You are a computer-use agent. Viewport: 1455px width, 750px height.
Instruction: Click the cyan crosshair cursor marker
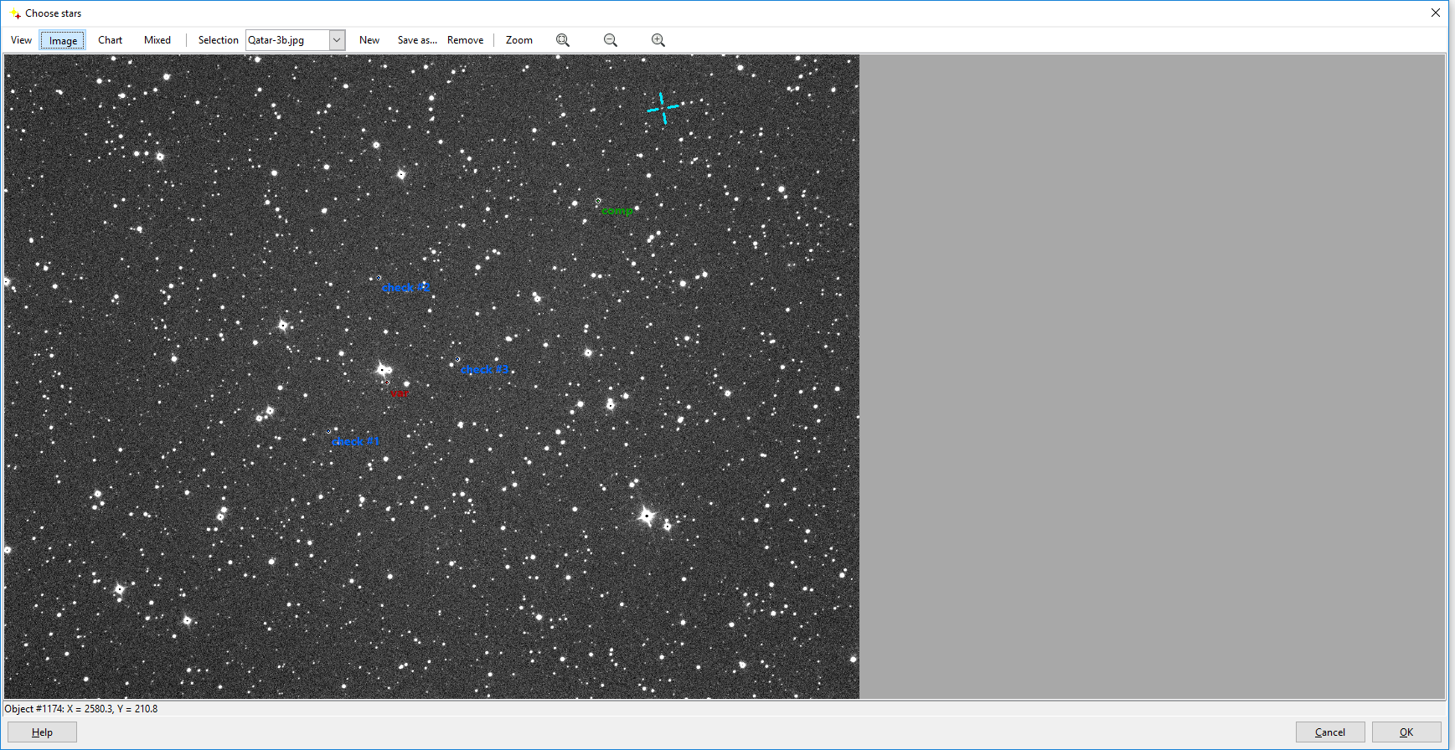pos(663,108)
